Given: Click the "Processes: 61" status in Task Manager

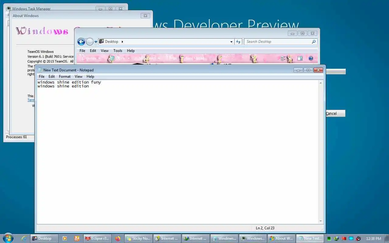Looking at the screenshot, I should 16,137.
